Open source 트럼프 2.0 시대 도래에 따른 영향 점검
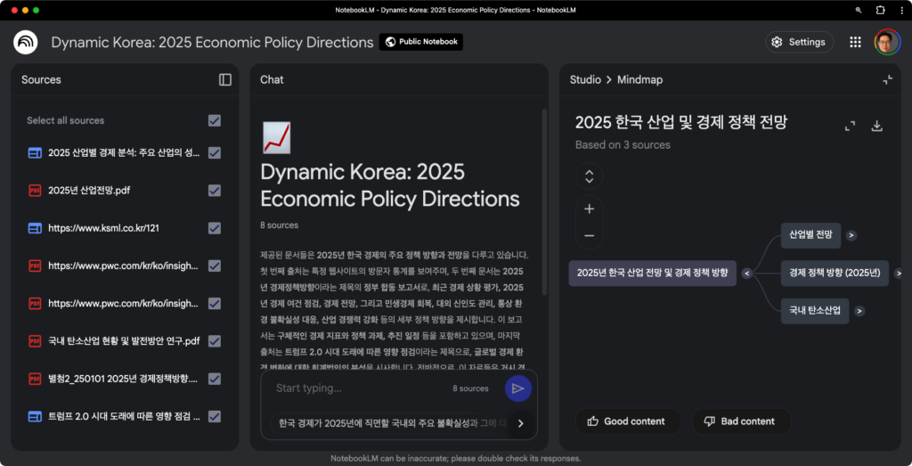Viewport: 912px width, 466px height. point(124,417)
